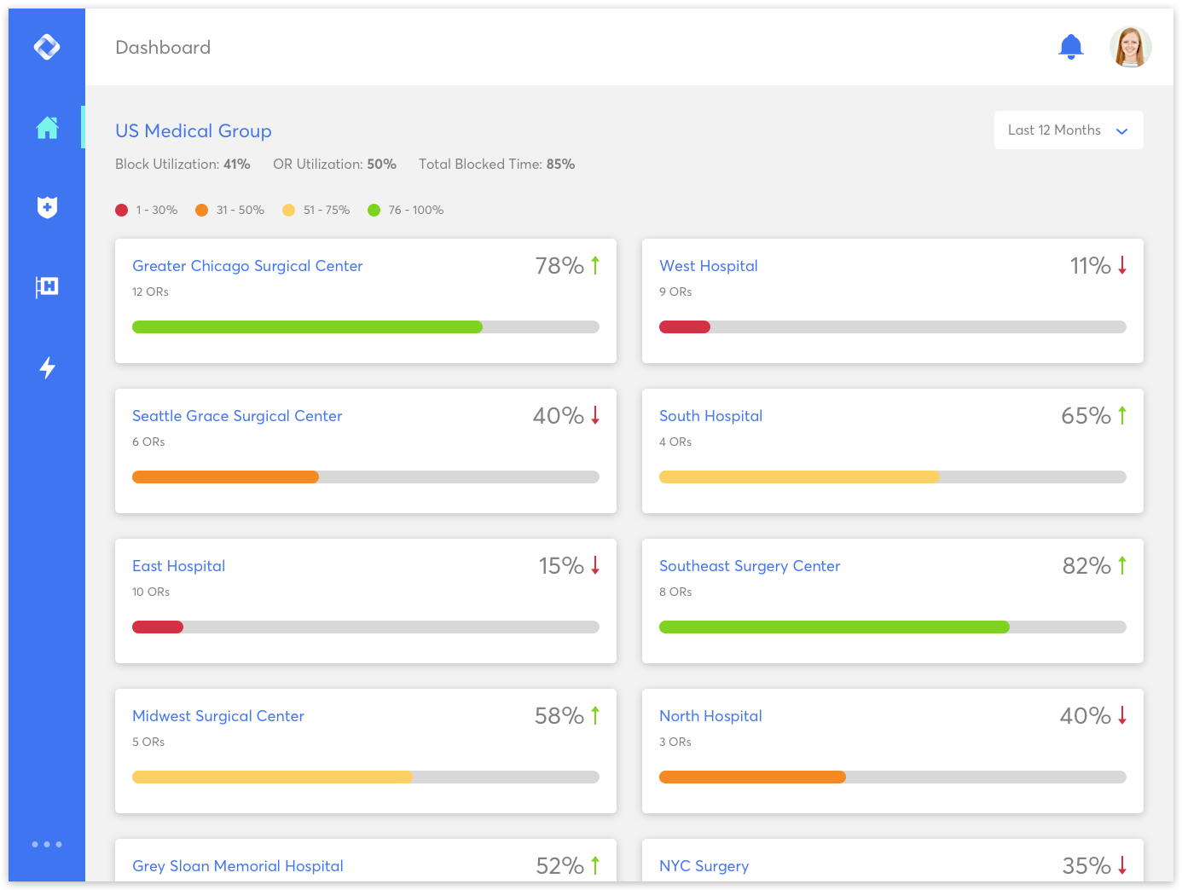This screenshot has height=890, width=1182.
Task: Open the three-dot more menu in the sidebar
Action: 47,844
